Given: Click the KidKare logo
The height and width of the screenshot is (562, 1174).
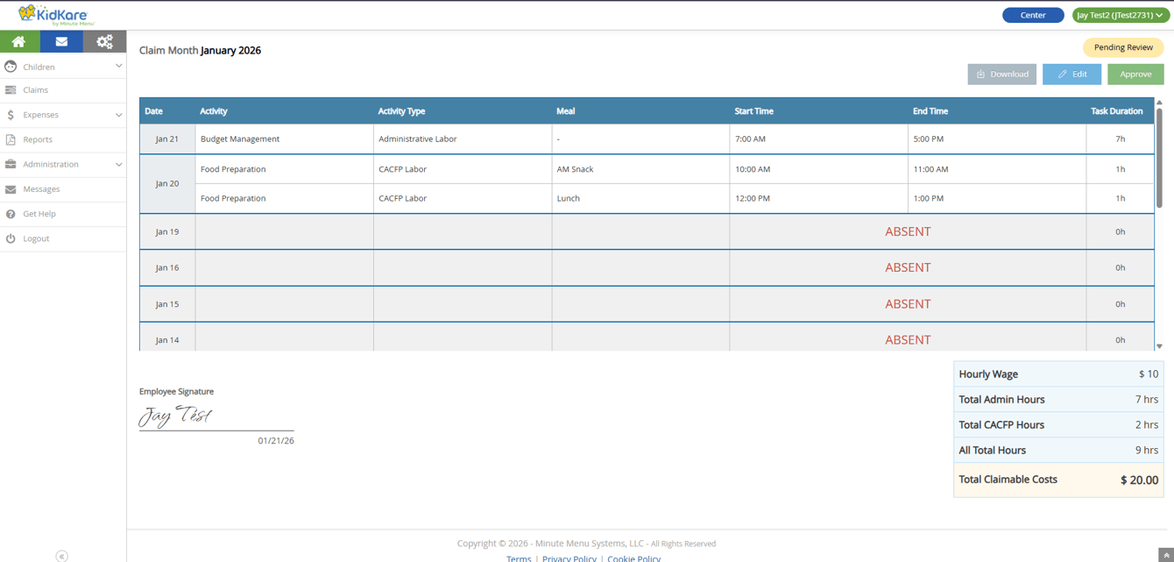Looking at the screenshot, I should click(x=56, y=15).
